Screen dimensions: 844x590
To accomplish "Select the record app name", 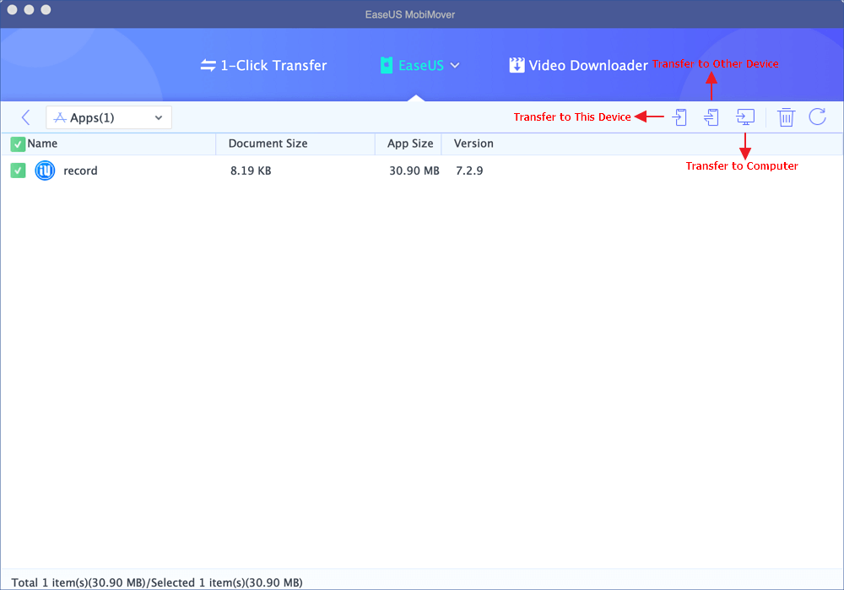I will pos(80,171).
